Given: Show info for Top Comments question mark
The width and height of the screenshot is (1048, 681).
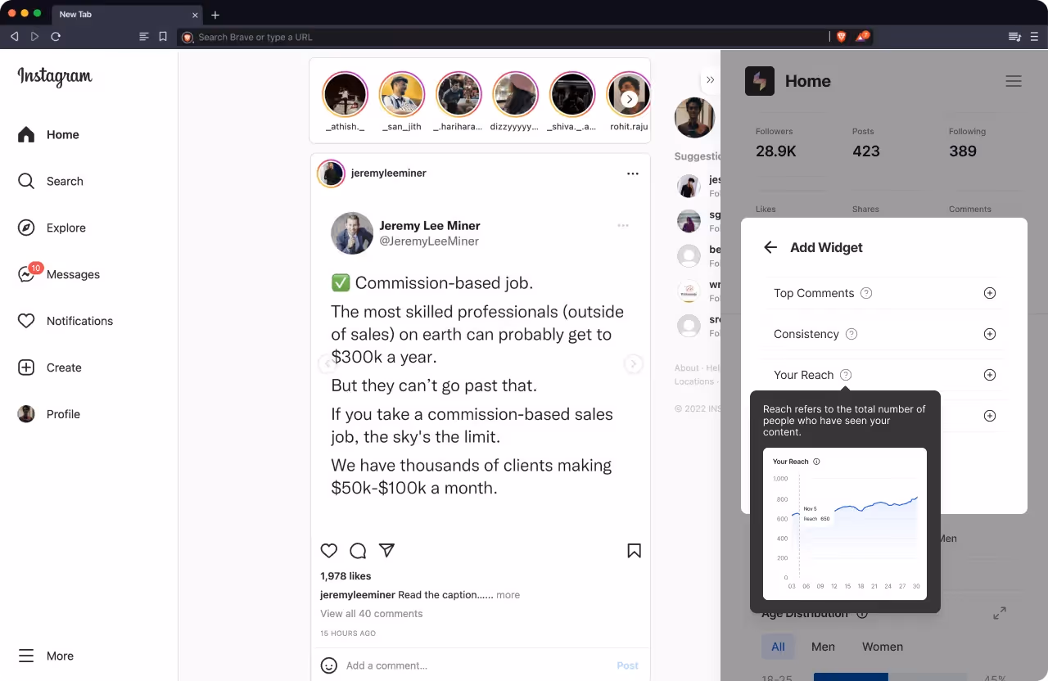Looking at the screenshot, I should [x=866, y=293].
